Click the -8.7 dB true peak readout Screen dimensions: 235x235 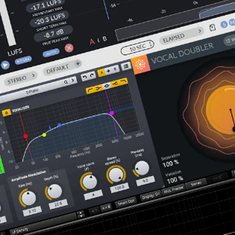tap(53, 34)
